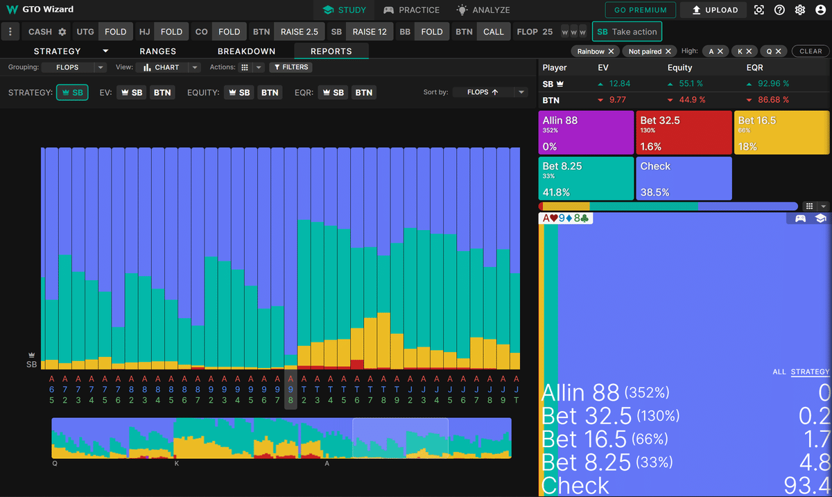Remove the Not paired filter chip

click(669, 51)
